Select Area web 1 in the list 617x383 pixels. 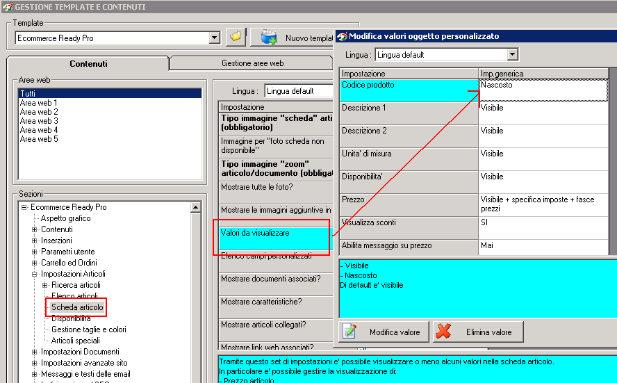tap(39, 103)
